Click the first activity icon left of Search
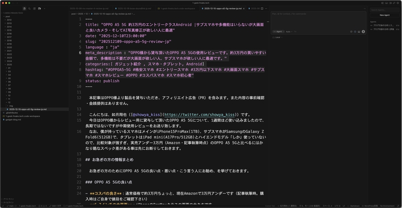The width and height of the screenshot is (402, 208). click(24, 9)
